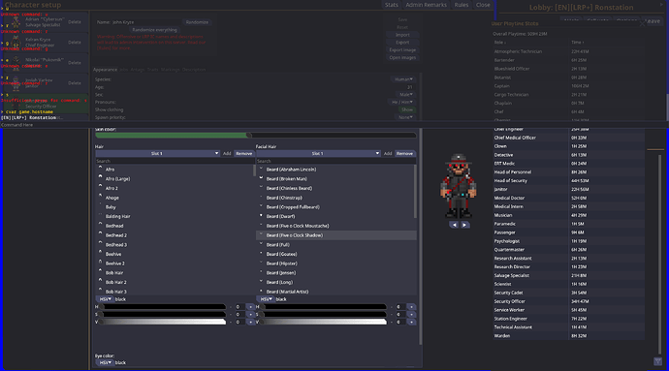The height and width of the screenshot is (371, 669).
Task: Choose Beard (Long) facial hair
Action: pos(334,282)
